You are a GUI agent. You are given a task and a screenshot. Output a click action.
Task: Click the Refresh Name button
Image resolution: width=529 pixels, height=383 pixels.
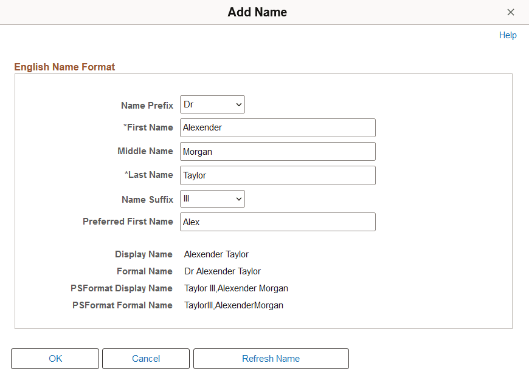271,359
